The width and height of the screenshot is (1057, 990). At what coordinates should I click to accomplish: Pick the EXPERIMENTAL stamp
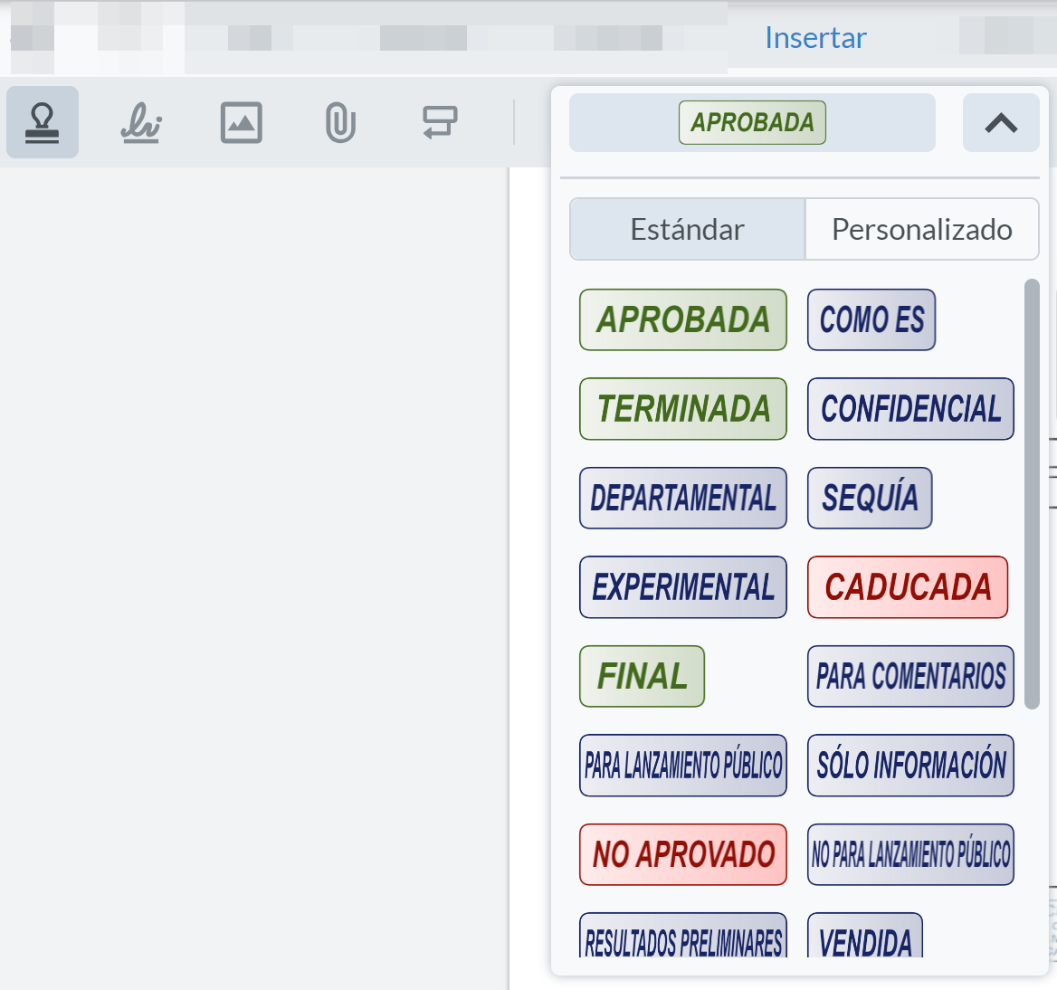pyautogui.click(x=683, y=587)
